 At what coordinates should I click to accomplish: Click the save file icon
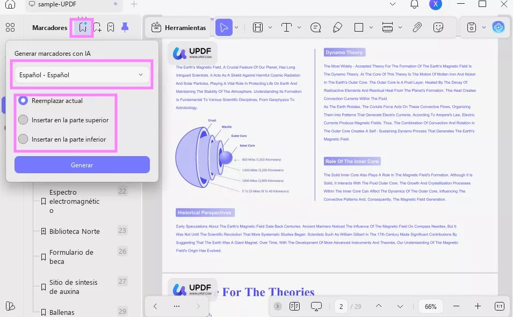tap(472, 27)
